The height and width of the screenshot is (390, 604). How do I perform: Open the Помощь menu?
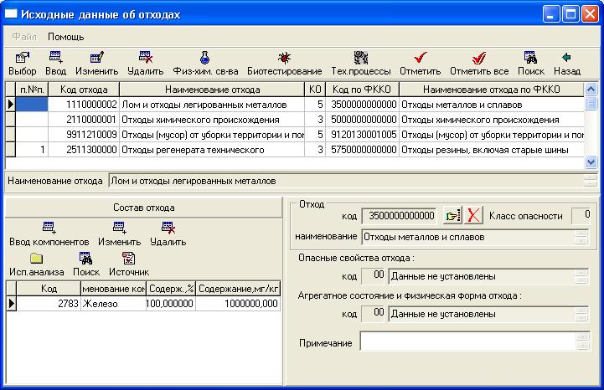[65, 37]
